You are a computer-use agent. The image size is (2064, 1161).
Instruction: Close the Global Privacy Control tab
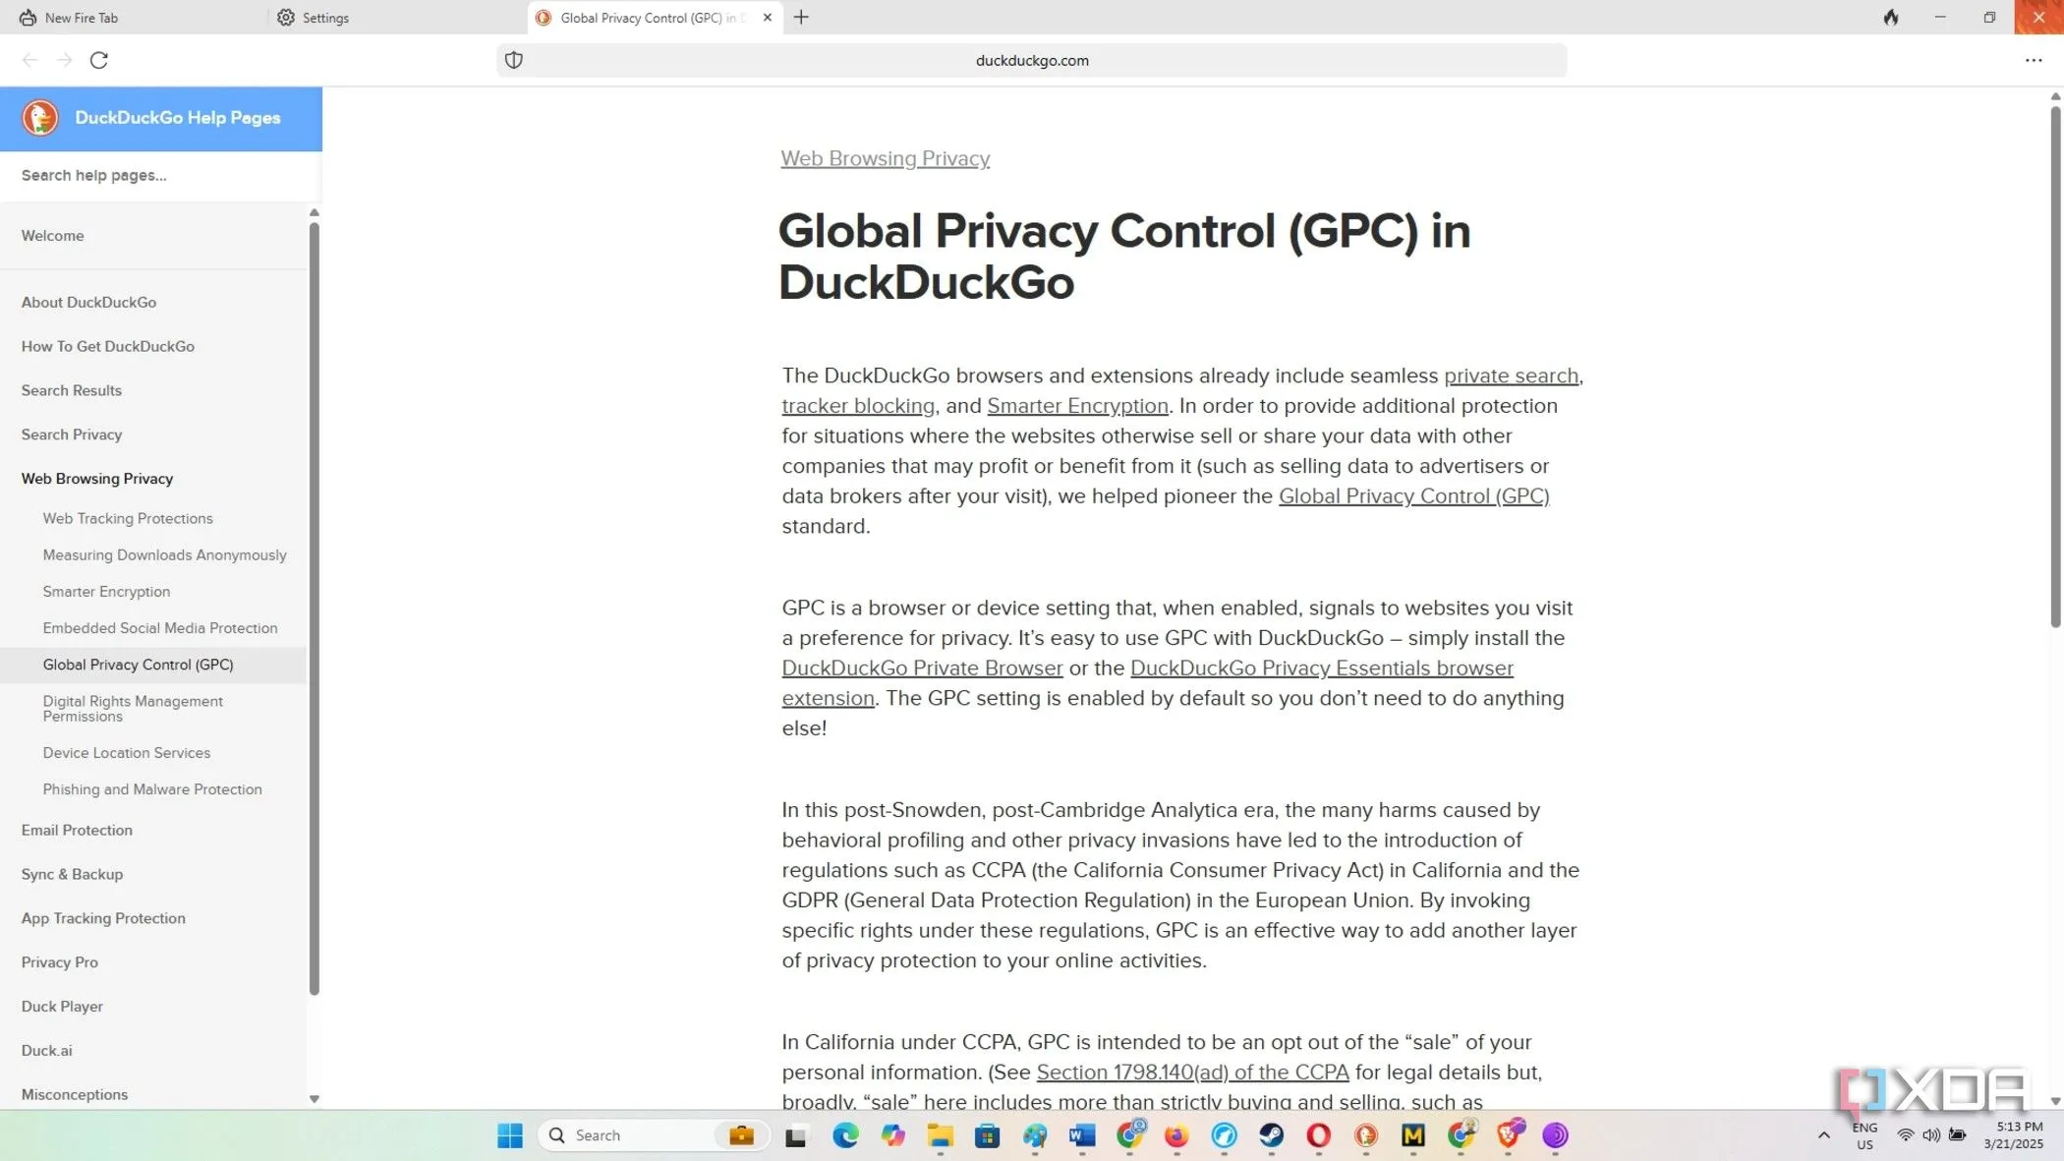tap(768, 17)
